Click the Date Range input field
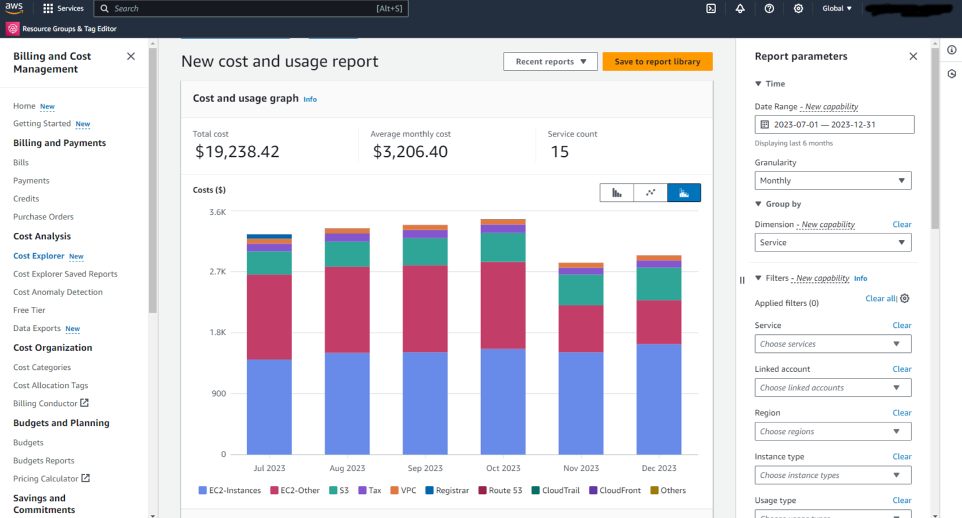Image resolution: width=962 pixels, height=518 pixels. click(x=834, y=124)
